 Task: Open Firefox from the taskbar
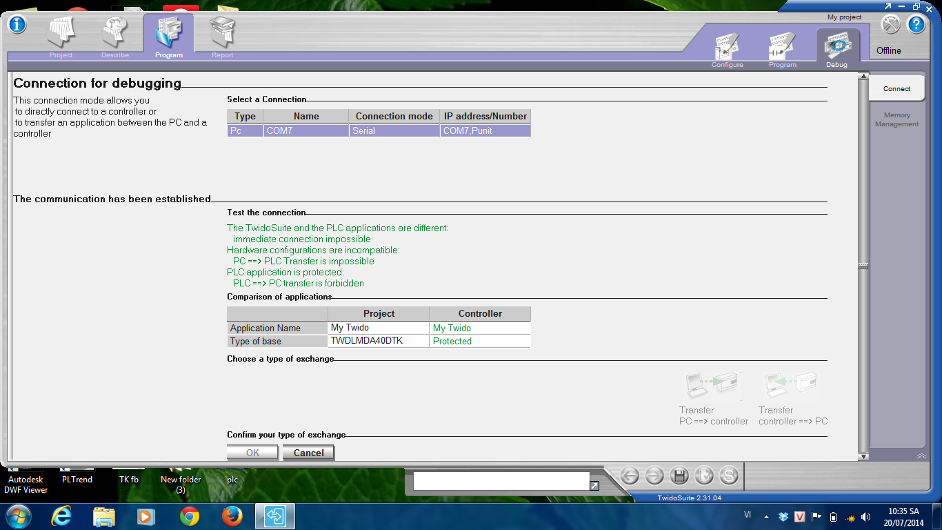pyautogui.click(x=232, y=516)
